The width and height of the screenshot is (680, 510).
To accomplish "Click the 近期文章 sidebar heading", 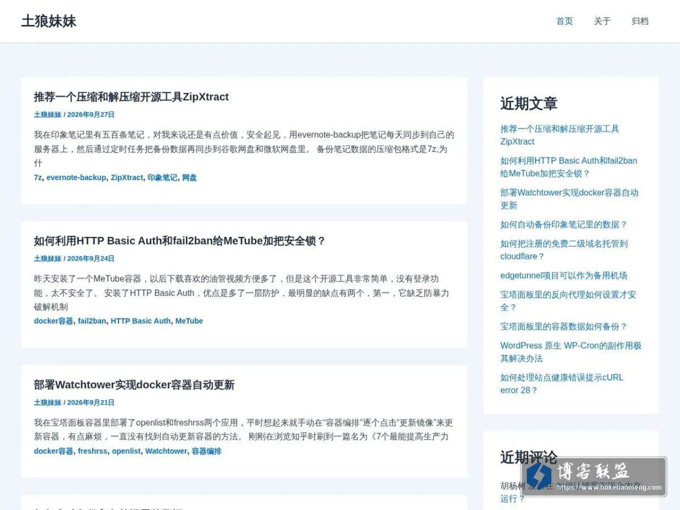I will [x=529, y=103].
